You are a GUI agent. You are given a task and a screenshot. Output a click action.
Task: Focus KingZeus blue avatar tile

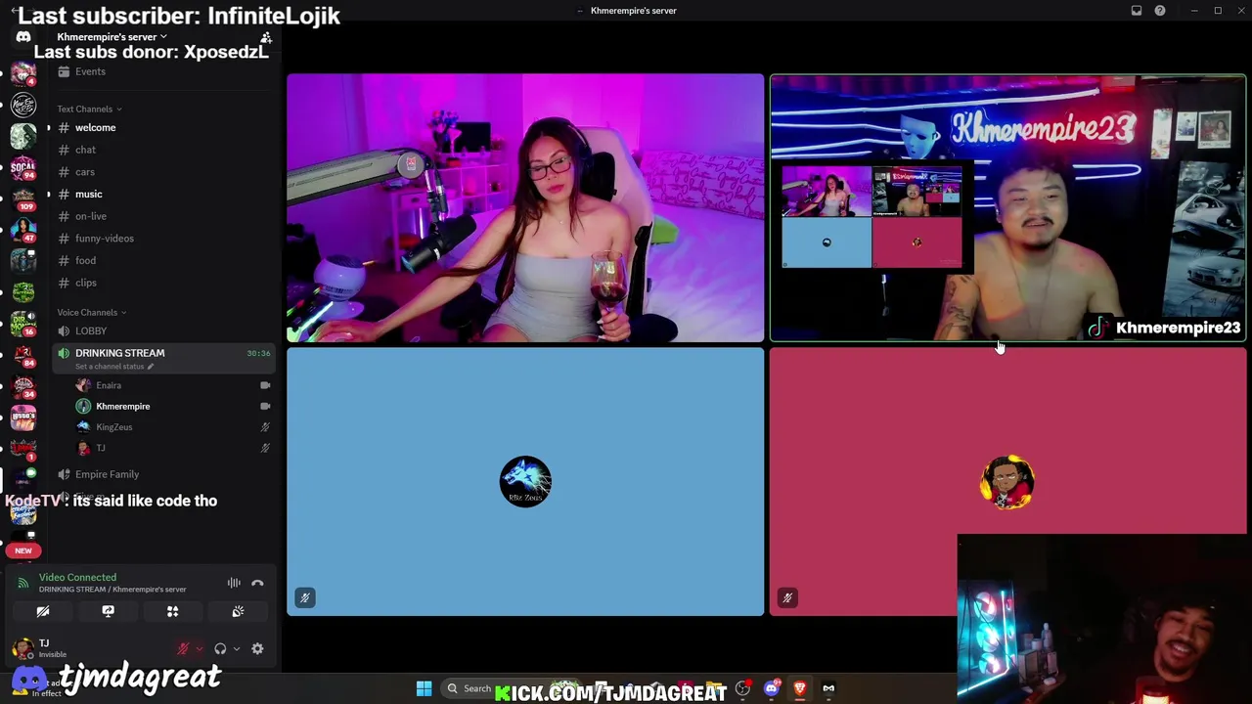click(x=525, y=481)
